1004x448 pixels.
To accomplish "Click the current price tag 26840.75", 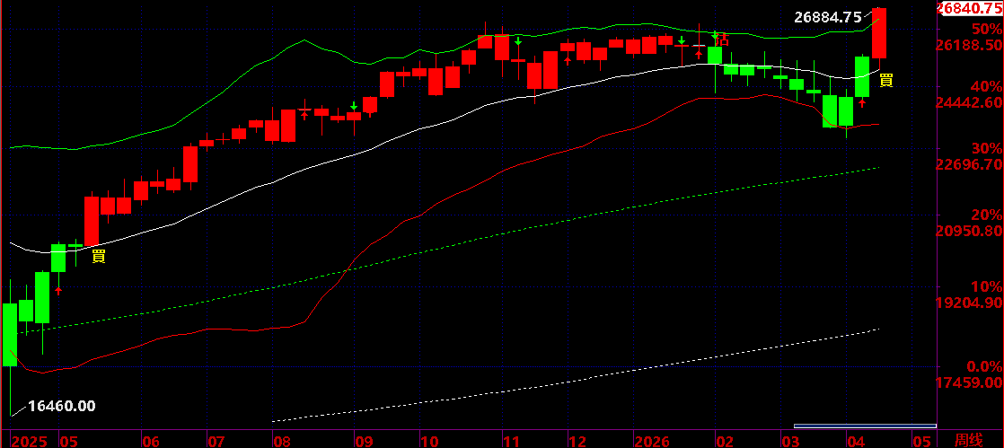I will point(969,7).
